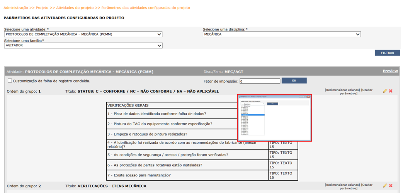Open 'Parâmetros das atividades configuradas do projeto' breadcrumb
The height and width of the screenshot is (195, 403).
tap(146, 8)
